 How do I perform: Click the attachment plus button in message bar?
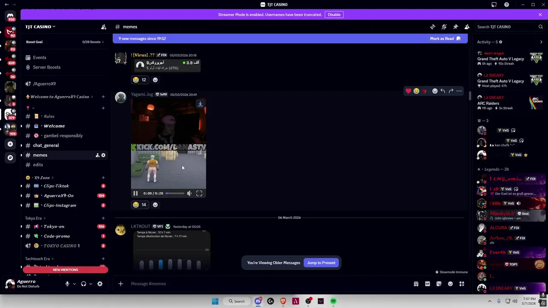pos(121,284)
